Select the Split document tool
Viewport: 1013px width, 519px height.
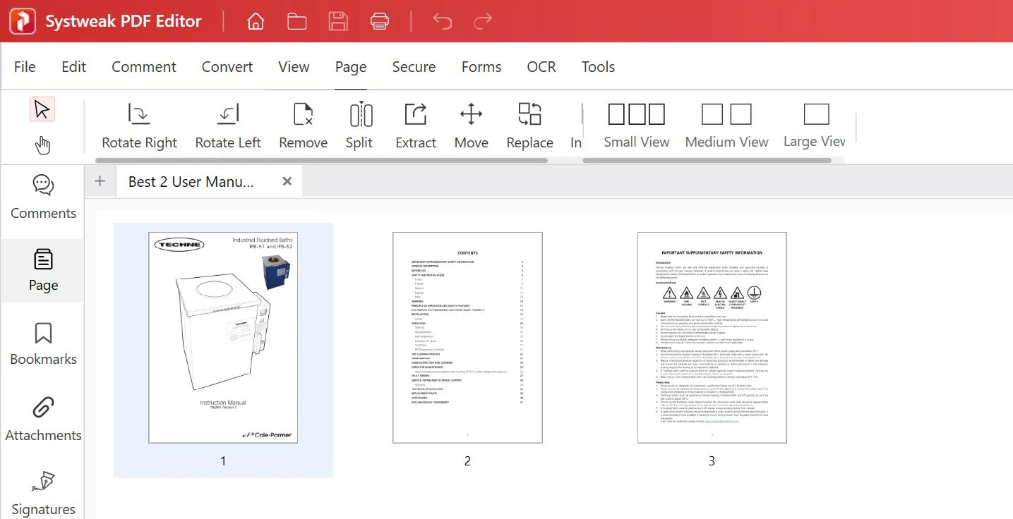pos(360,115)
